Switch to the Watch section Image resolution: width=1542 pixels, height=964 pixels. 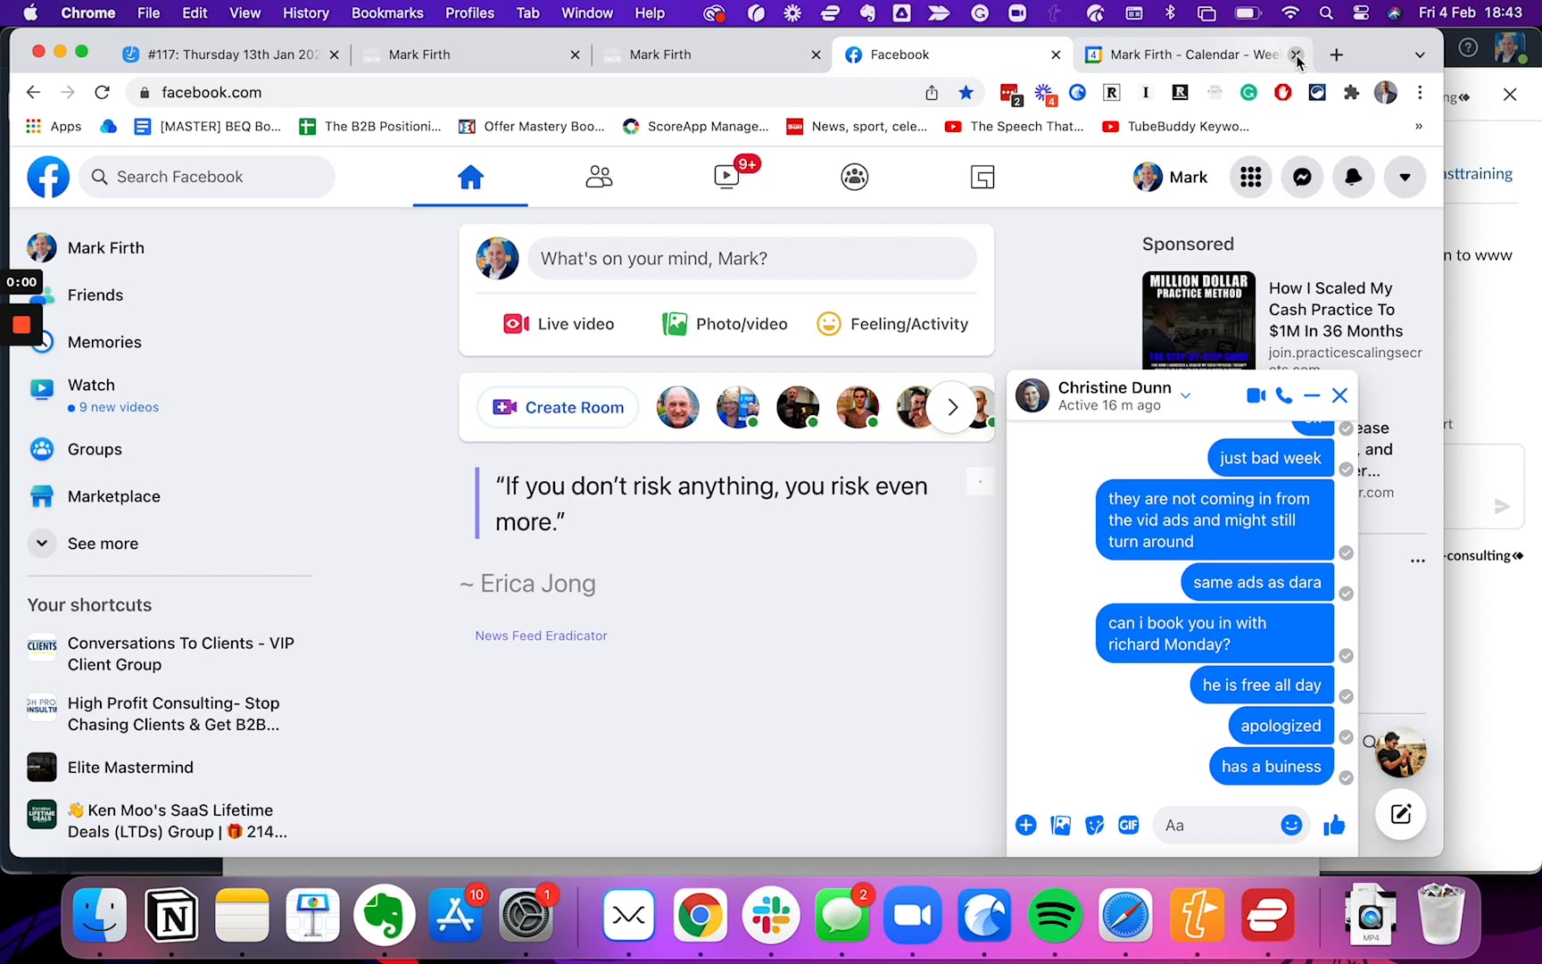click(92, 385)
